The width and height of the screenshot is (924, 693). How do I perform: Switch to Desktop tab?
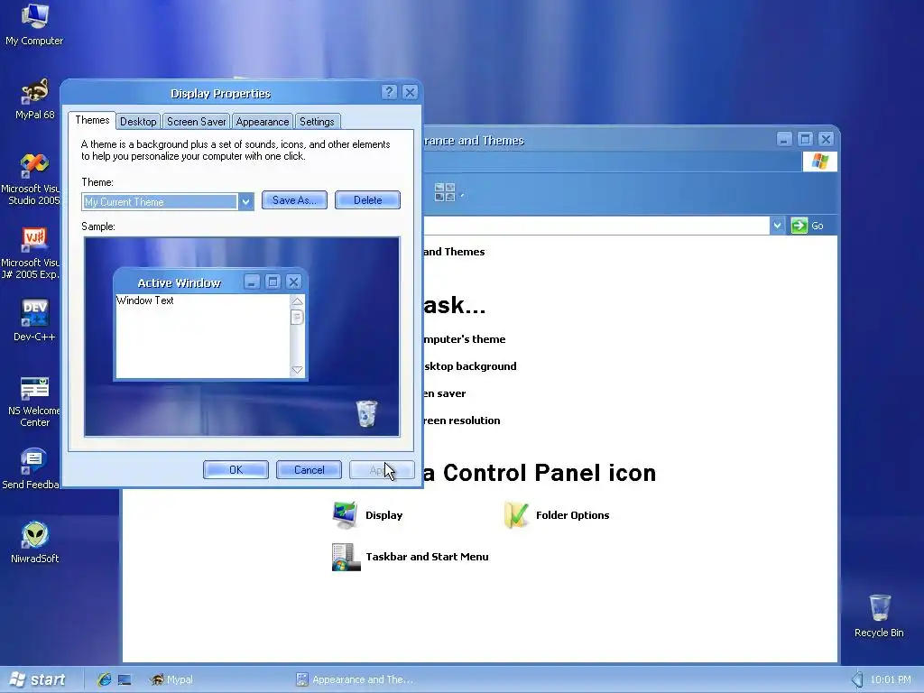click(x=138, y=122)
